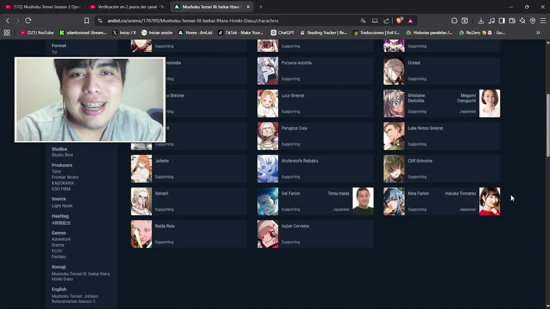The height and width of the screenshot is (309, 550).
Task: Open the site information icon
Action: pyautogui.click(x=100, y=21)
